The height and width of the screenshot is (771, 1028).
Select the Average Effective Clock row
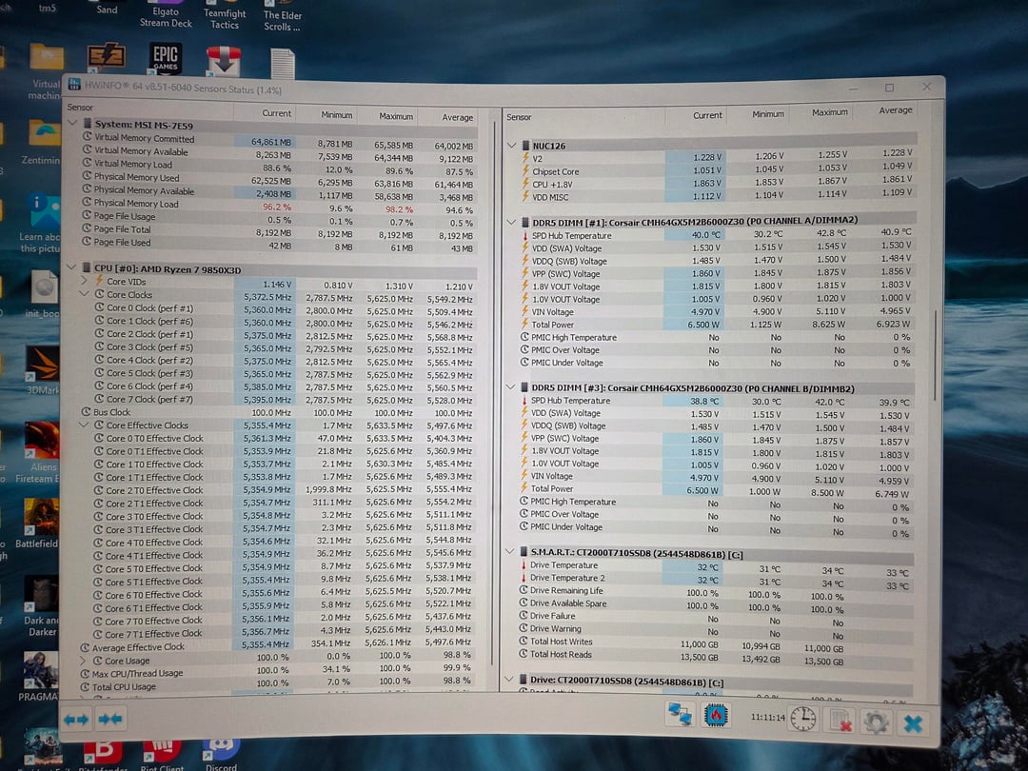(x=278, y=645)
